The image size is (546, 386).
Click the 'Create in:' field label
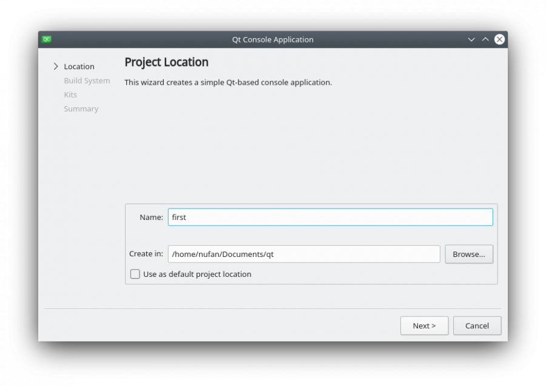tap(146, 254)
